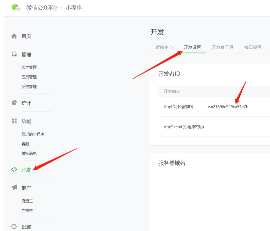Open the 首页 sidebar menu
Viewport: 270px width, 231px height.
tap(26, 36)
